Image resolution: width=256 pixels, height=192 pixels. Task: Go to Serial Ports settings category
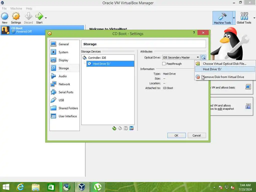(64, 92)
